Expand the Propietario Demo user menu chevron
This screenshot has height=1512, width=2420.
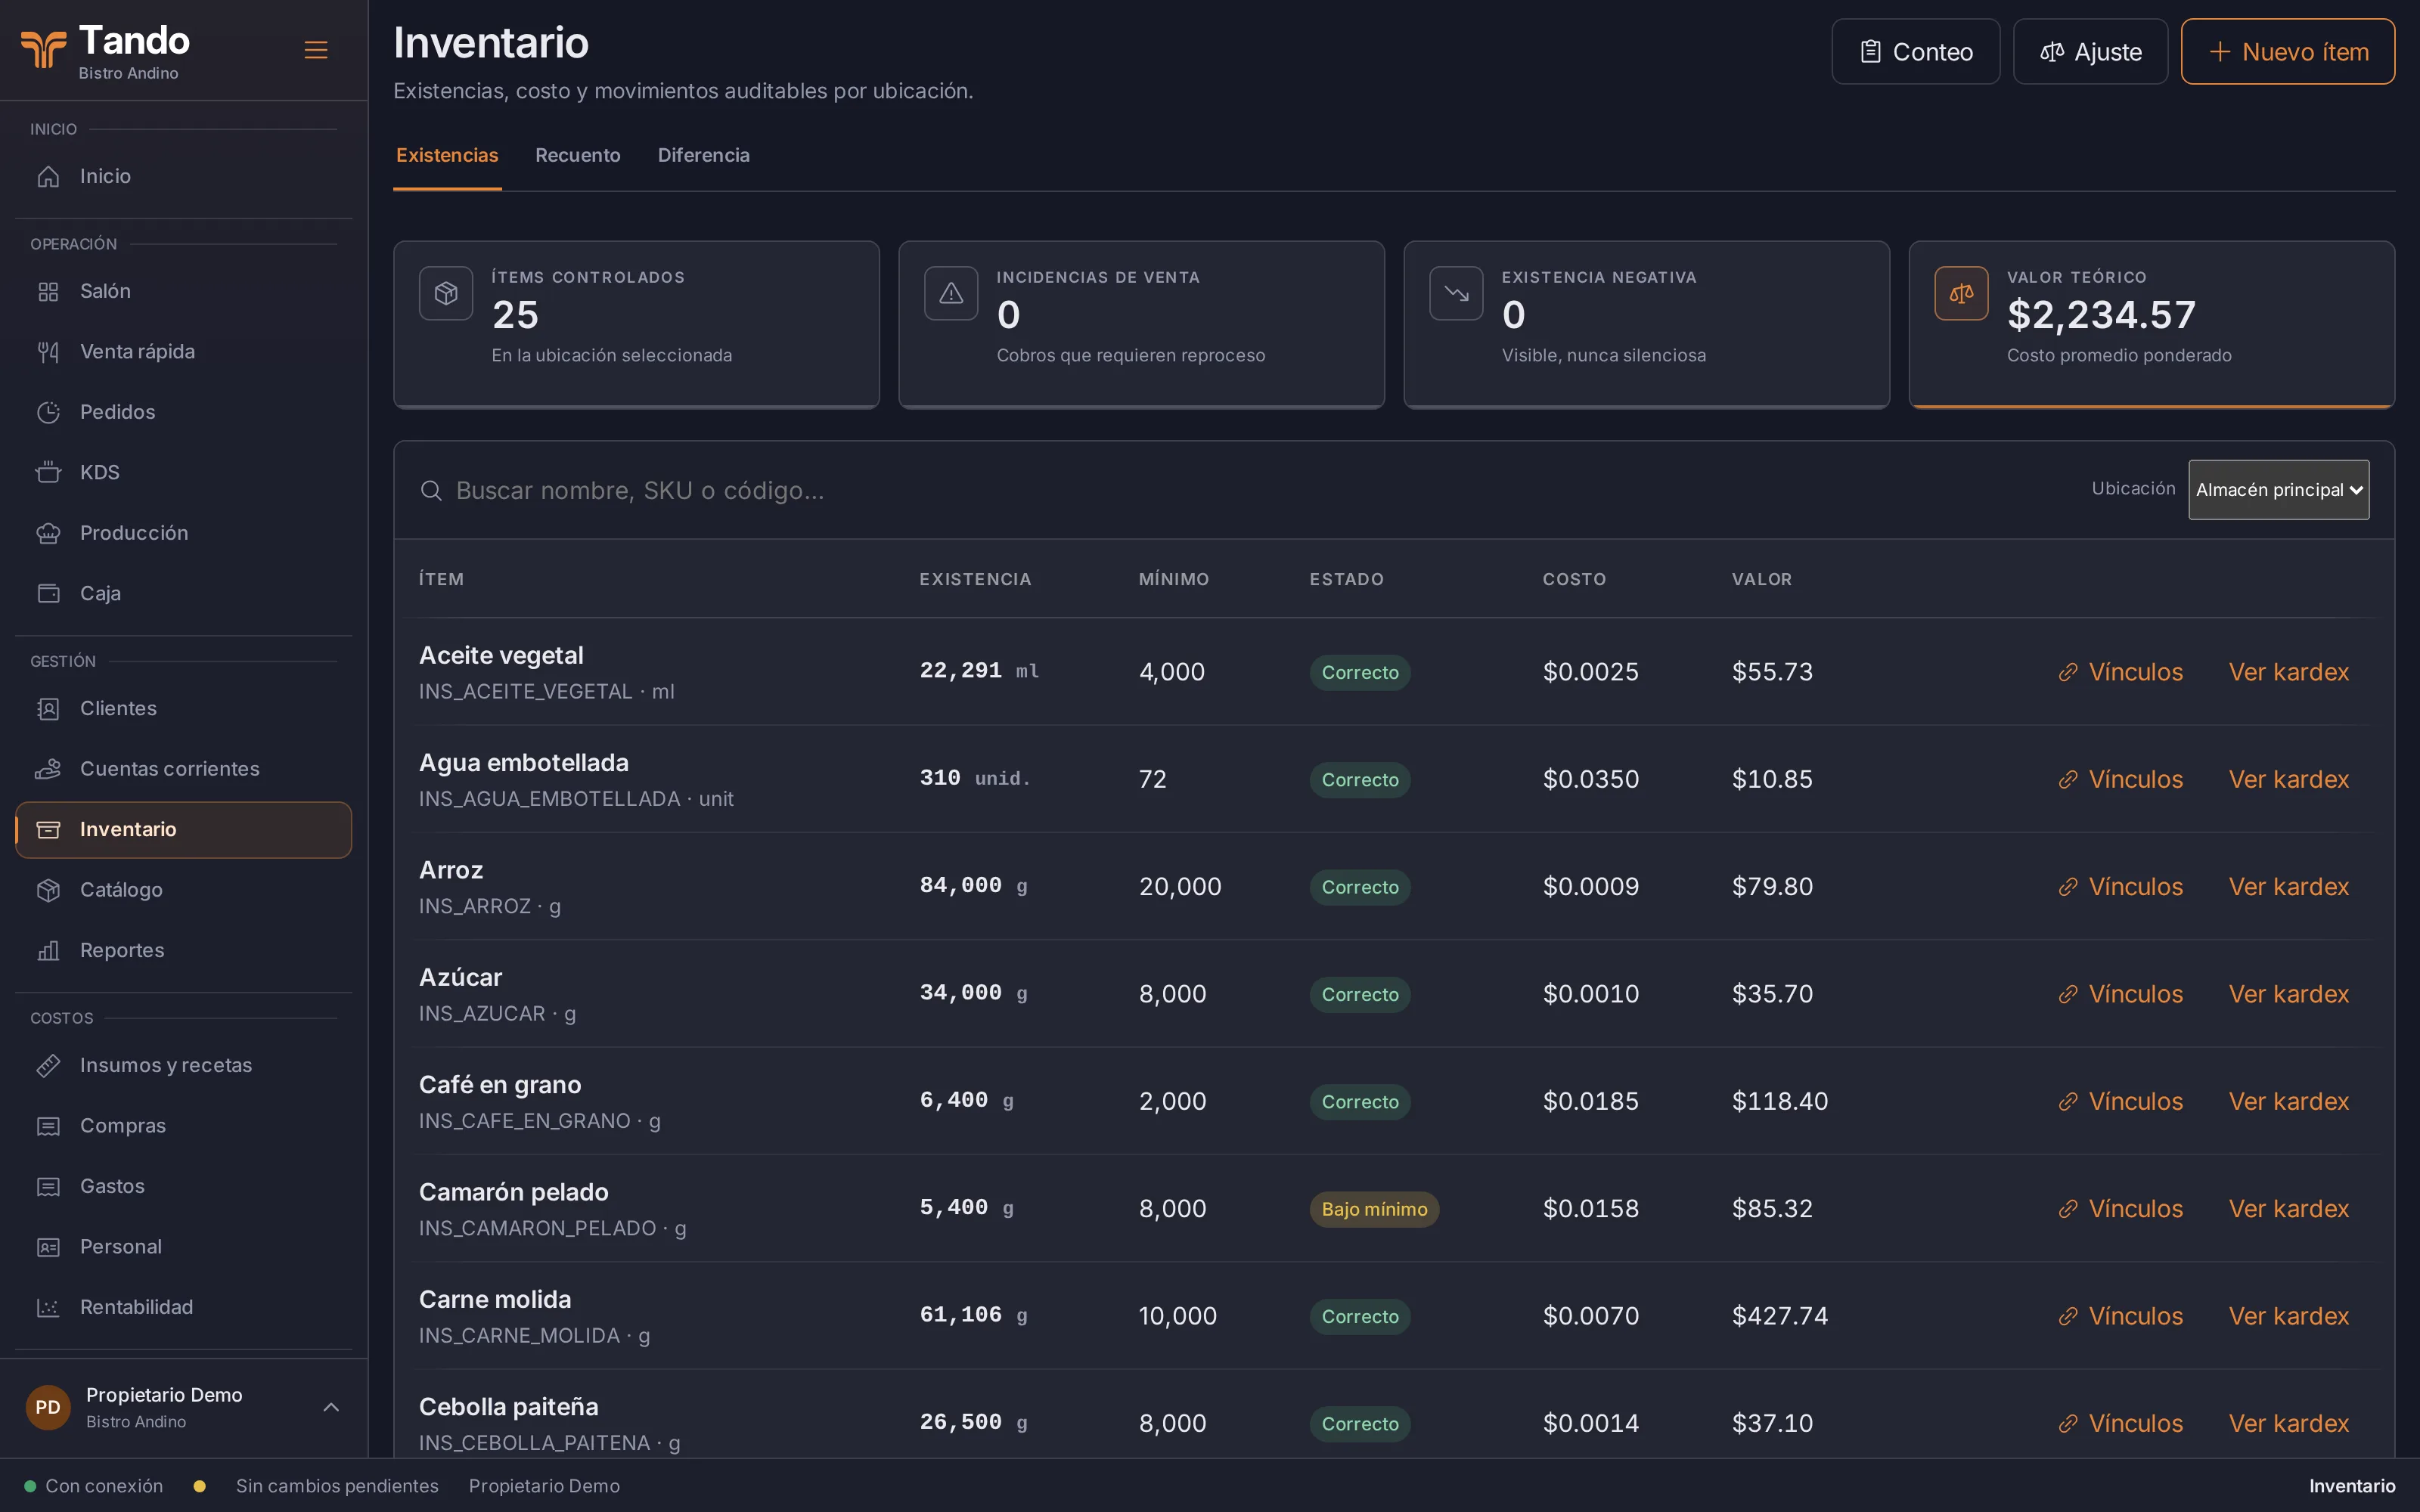[331, 1407]
